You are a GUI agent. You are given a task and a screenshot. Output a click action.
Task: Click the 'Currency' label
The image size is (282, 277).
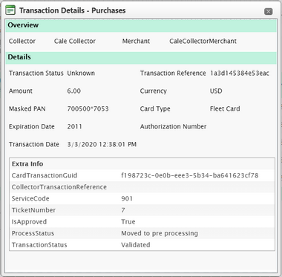click(x=154, y=91)
